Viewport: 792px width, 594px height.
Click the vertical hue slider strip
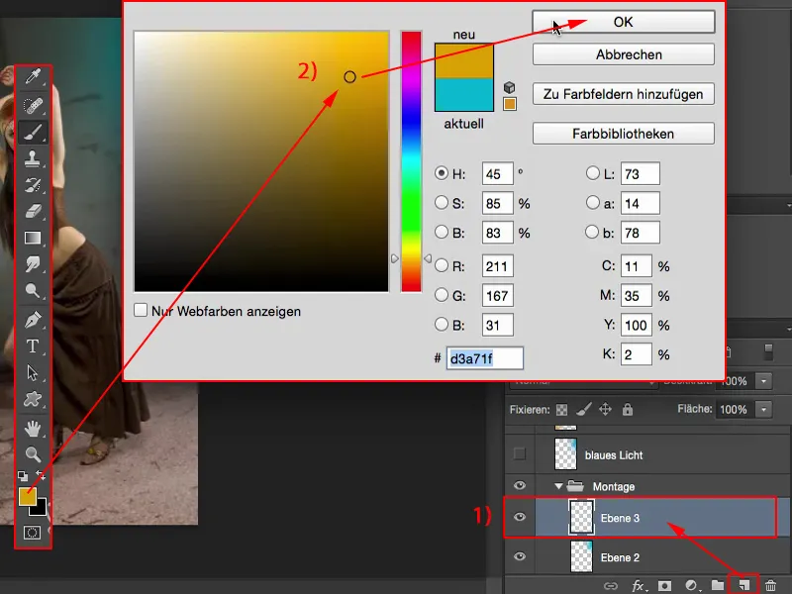411,161
